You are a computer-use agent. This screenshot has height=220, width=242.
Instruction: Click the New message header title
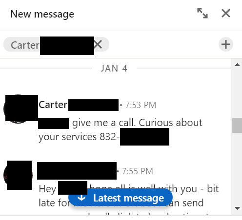point(42,14)
